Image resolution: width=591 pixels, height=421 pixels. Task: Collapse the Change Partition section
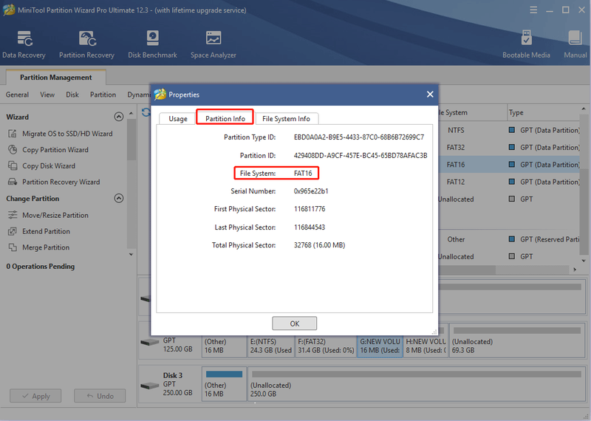[119, 198]
